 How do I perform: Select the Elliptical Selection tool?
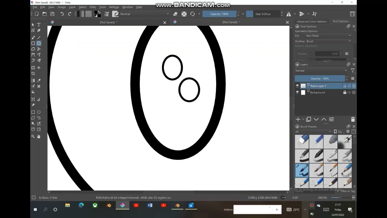[39, 112]
